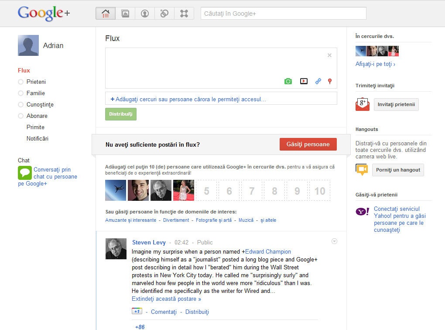Viewport: 445px width, 330px height.
Task: Click the Porniți un hangout button
Action: click(x=398, y=170)
